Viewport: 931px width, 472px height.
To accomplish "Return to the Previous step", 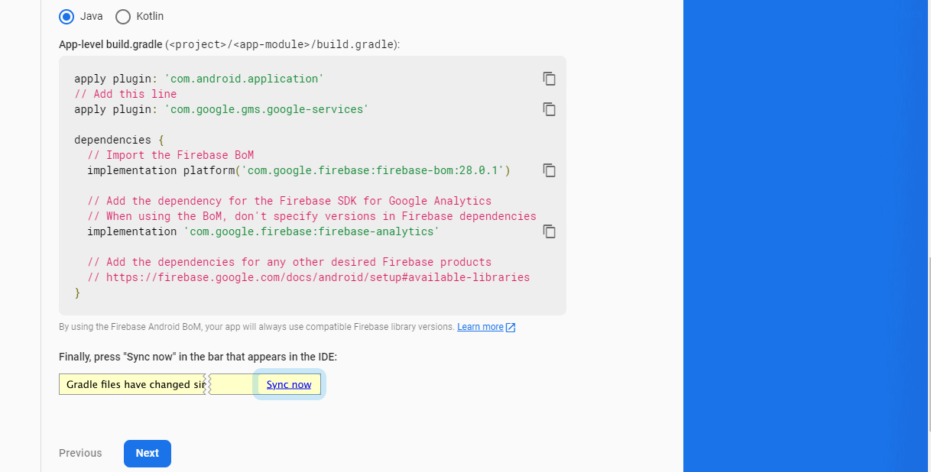I will point(80,453).
